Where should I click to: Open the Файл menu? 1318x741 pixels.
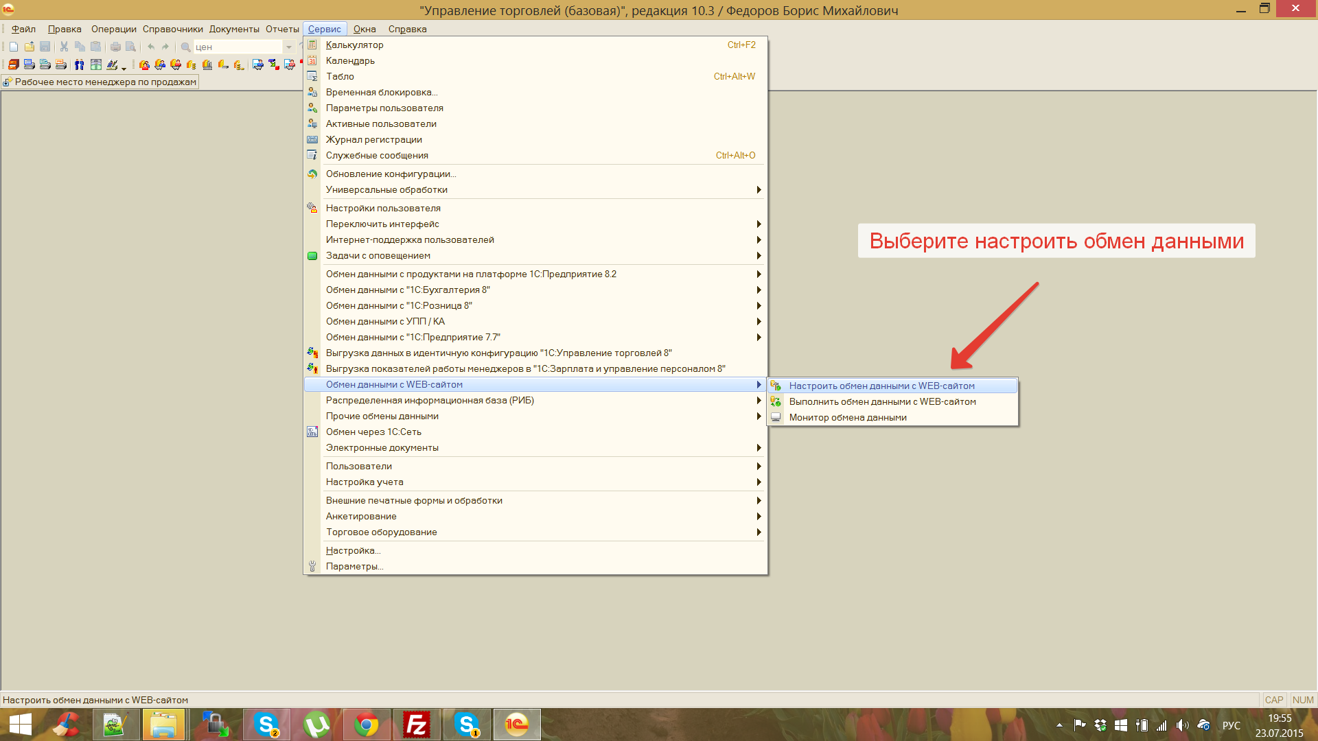coord(23,29)
